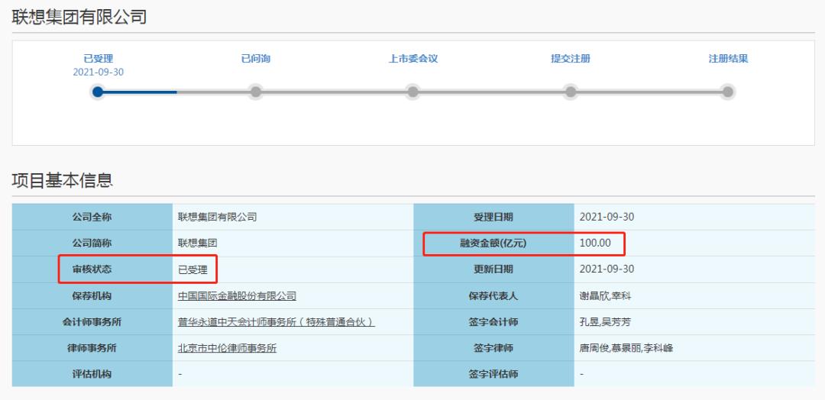Click the 谢晶欣,幸科 representatives value
Image resolution: width=825 pixels, height=400 pixels.
click(x=605, y=296)
